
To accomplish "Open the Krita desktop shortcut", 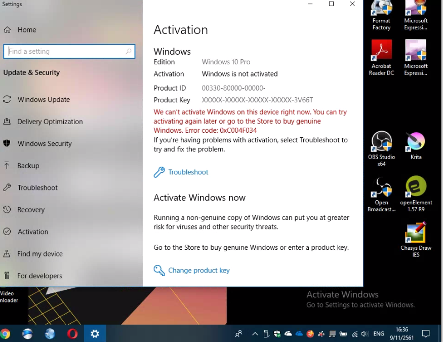I will (x=416, y=146).
